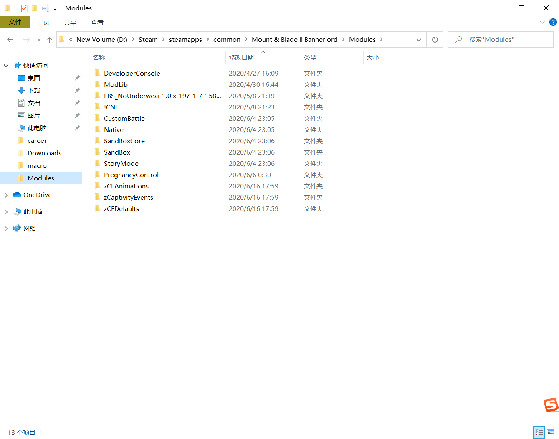
Task: Expand the OneDrive tree node
Action: [x=6, y=195]
